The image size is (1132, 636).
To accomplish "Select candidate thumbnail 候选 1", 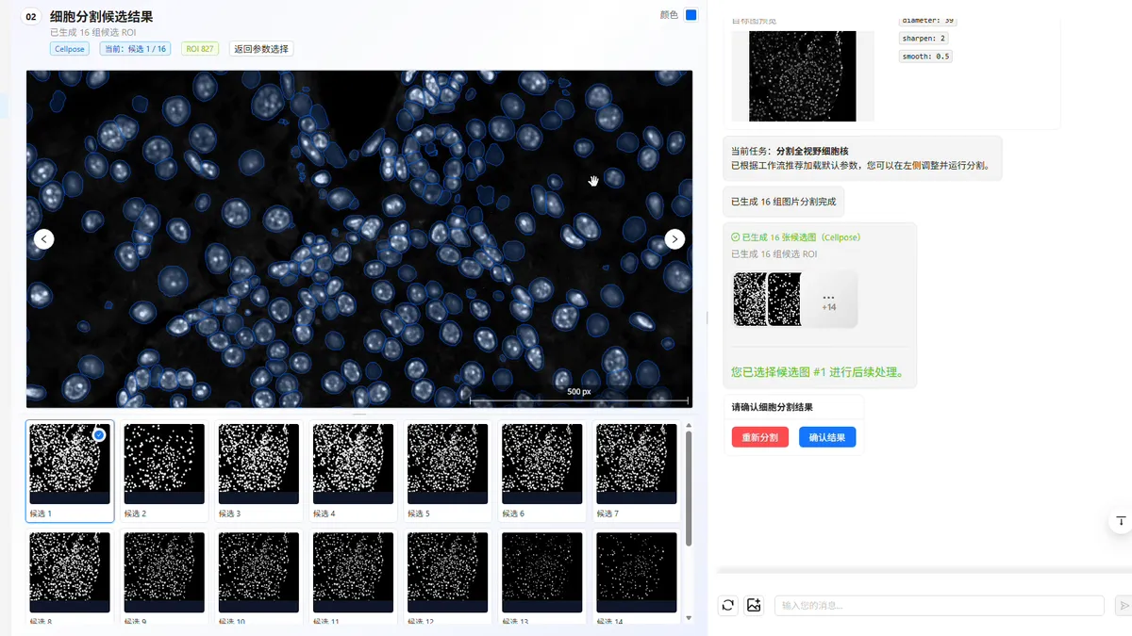I will (x=70, y=471).
